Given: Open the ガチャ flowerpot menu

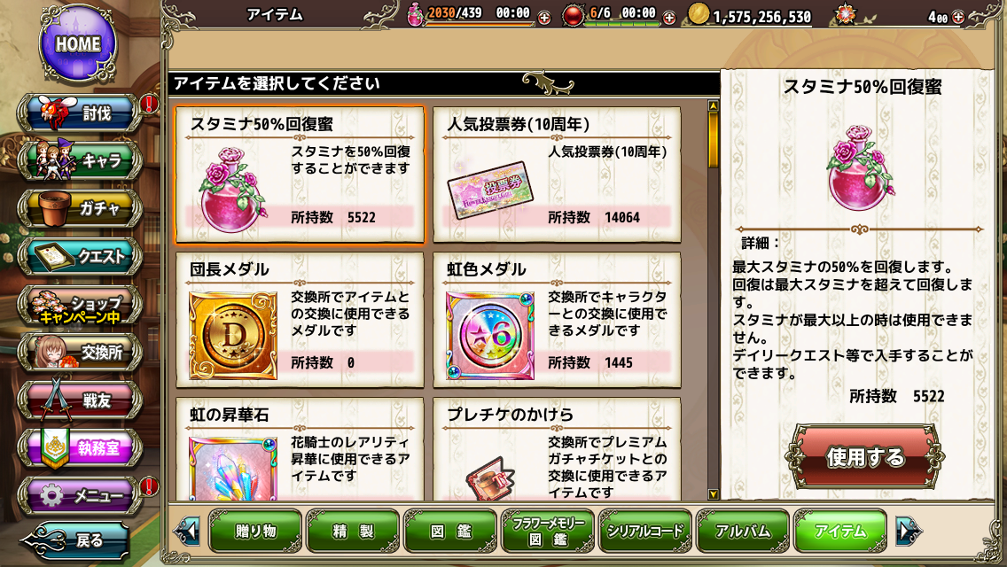Looking at the screenshot, I should [x=80, y=209].
